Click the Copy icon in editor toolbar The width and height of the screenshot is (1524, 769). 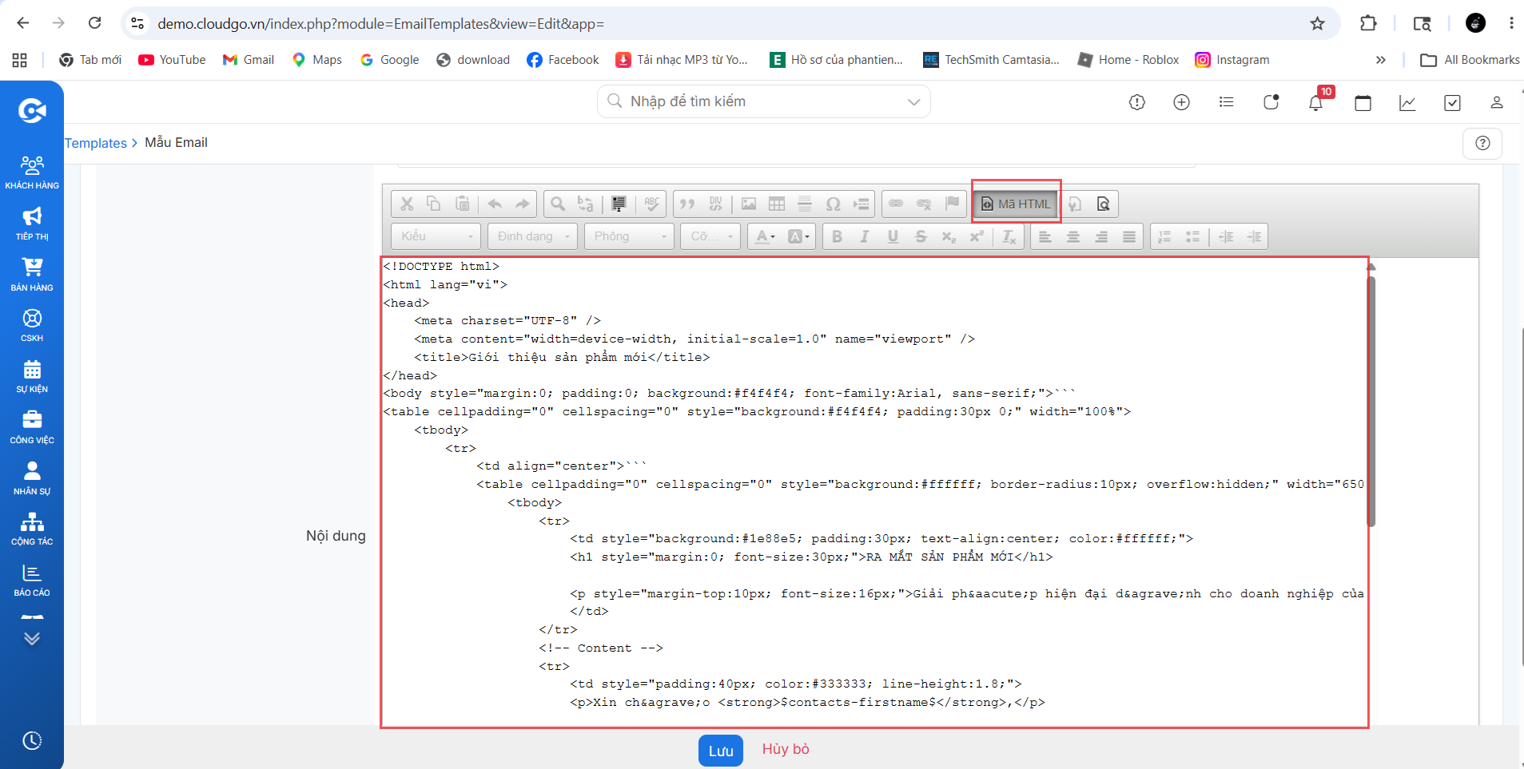coord(434,204)
